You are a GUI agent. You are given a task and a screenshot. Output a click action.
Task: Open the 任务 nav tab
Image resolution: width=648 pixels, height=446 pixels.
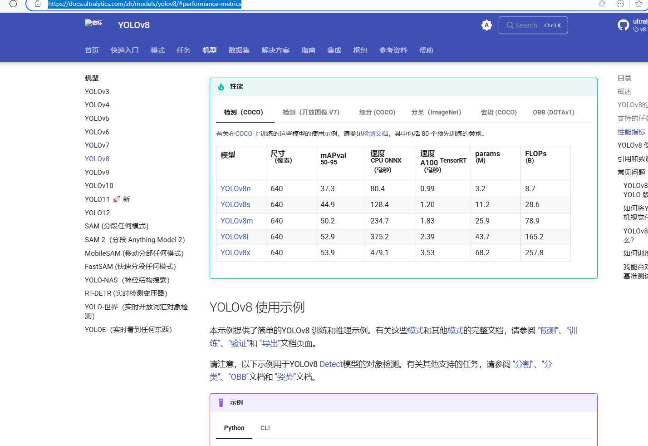pos(183,50)
